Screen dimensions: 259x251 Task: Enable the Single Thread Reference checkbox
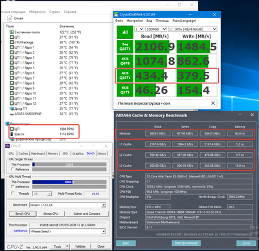[13, 169]
